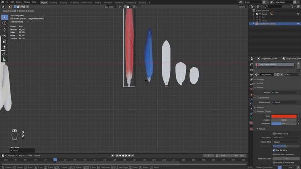Open the Object Data properties tab

tap(251, 118)
